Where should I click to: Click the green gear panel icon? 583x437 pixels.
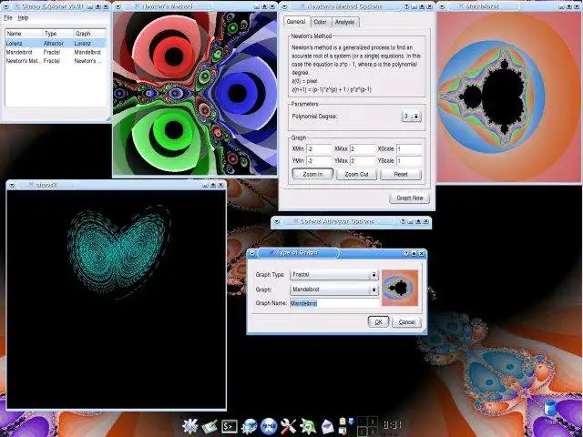click(308, 426)
